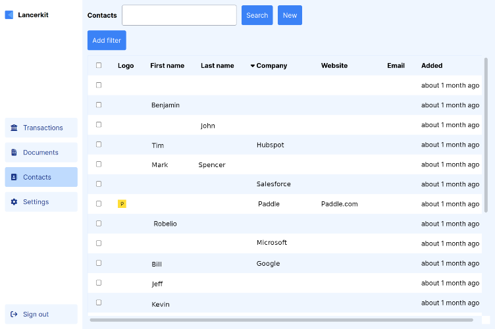The width and height of the screenshot is (495, 329).
Task: Select the checkbox for Hubspot contact Tim
Action: tap(99, 145)
